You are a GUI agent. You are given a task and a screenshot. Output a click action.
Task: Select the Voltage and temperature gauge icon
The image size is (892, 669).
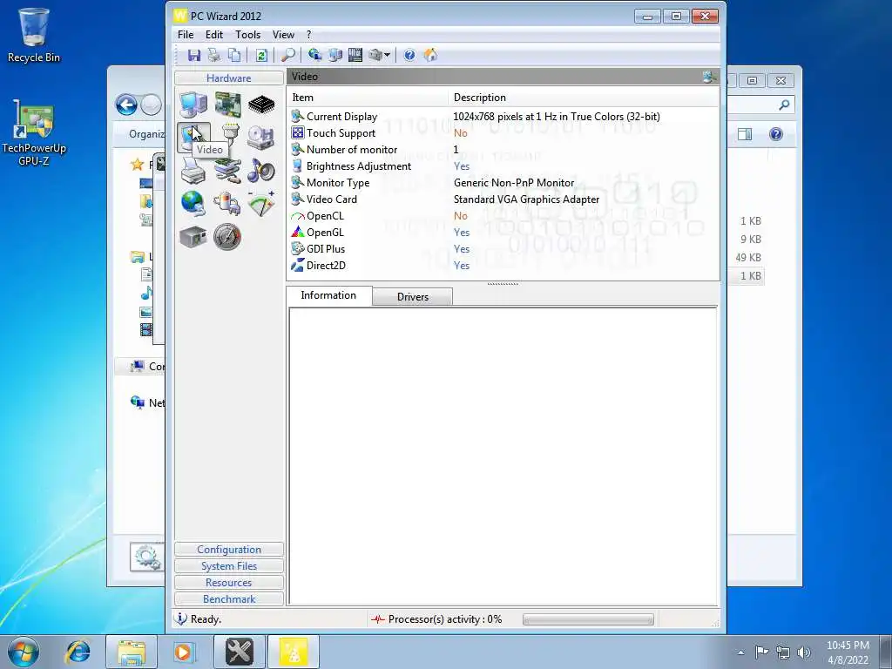point(261,204)
